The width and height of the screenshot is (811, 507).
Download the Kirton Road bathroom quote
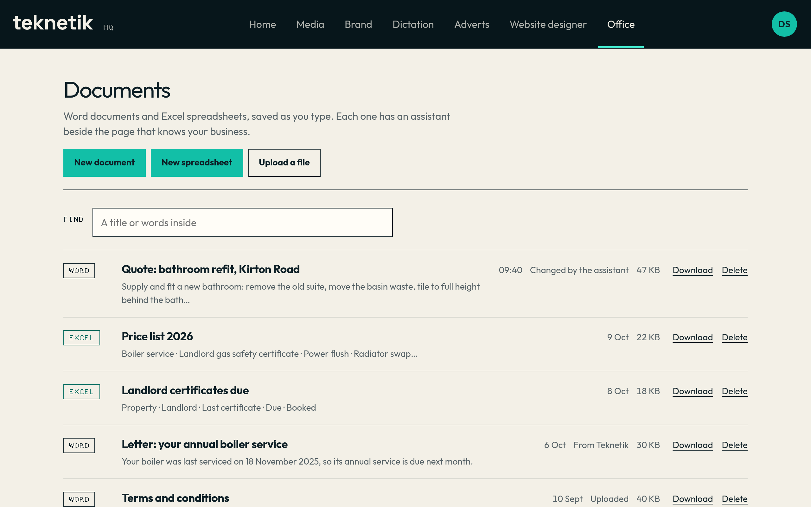pyautogui.click(x=693, y=270)
